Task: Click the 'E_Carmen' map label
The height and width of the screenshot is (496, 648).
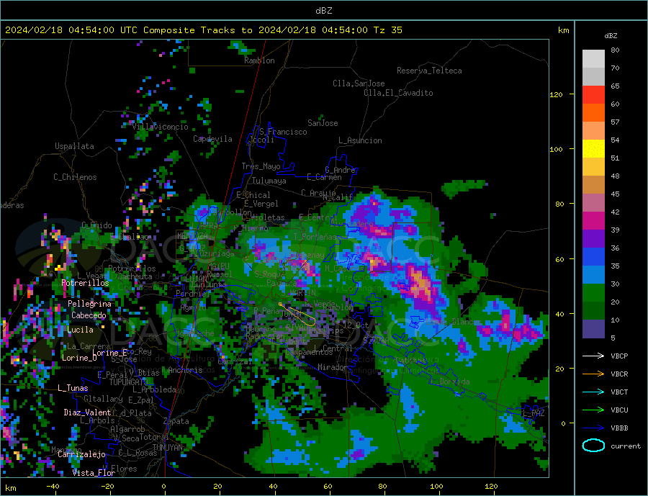Action: (324, 177)
